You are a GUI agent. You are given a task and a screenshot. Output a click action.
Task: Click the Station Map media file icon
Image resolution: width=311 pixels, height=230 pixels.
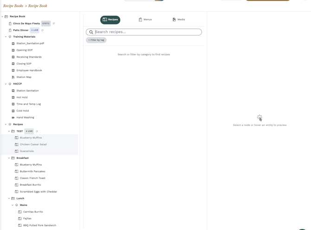point(13,77)
